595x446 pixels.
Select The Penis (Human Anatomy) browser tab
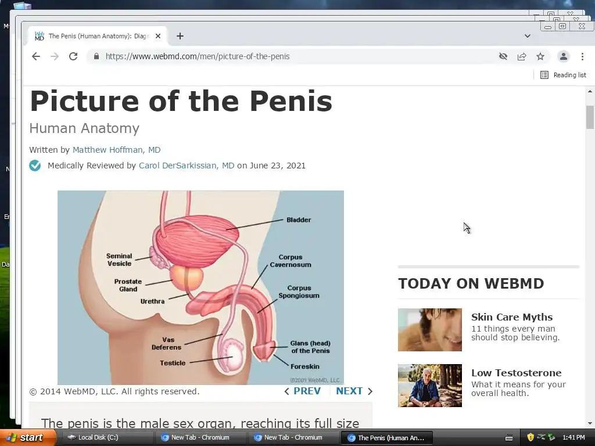98,36
